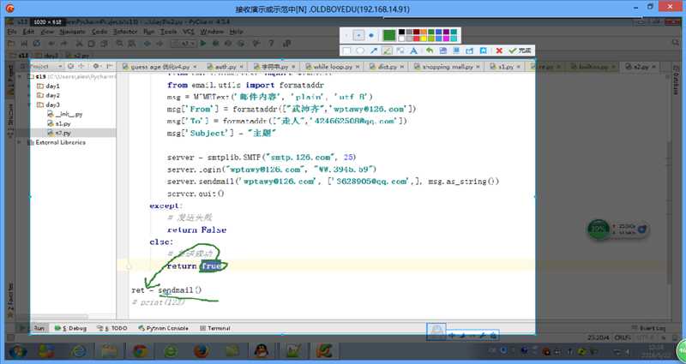Switch to the shopping mall.py editor tab
This screenshot has width=686, height=364.
coord(448,67)
